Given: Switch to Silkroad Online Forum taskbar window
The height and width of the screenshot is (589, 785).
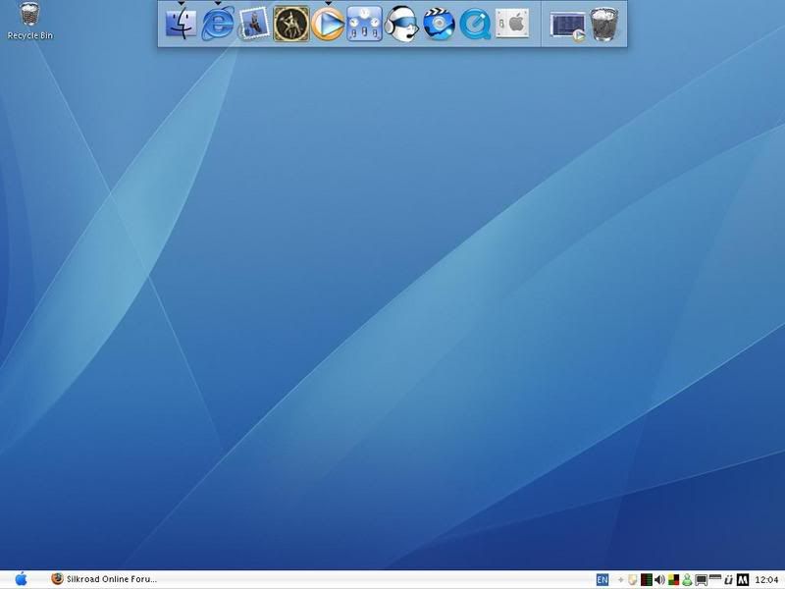Looking at the screenshot, I should (104, 579).
